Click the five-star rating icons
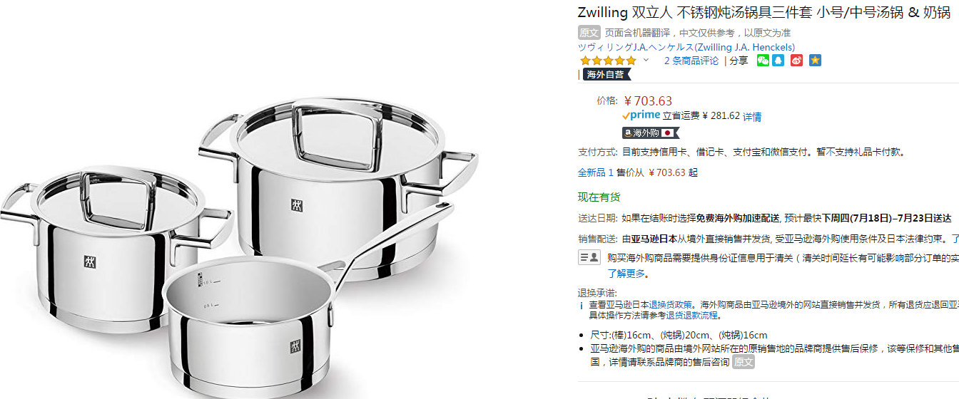 [607, 61]
